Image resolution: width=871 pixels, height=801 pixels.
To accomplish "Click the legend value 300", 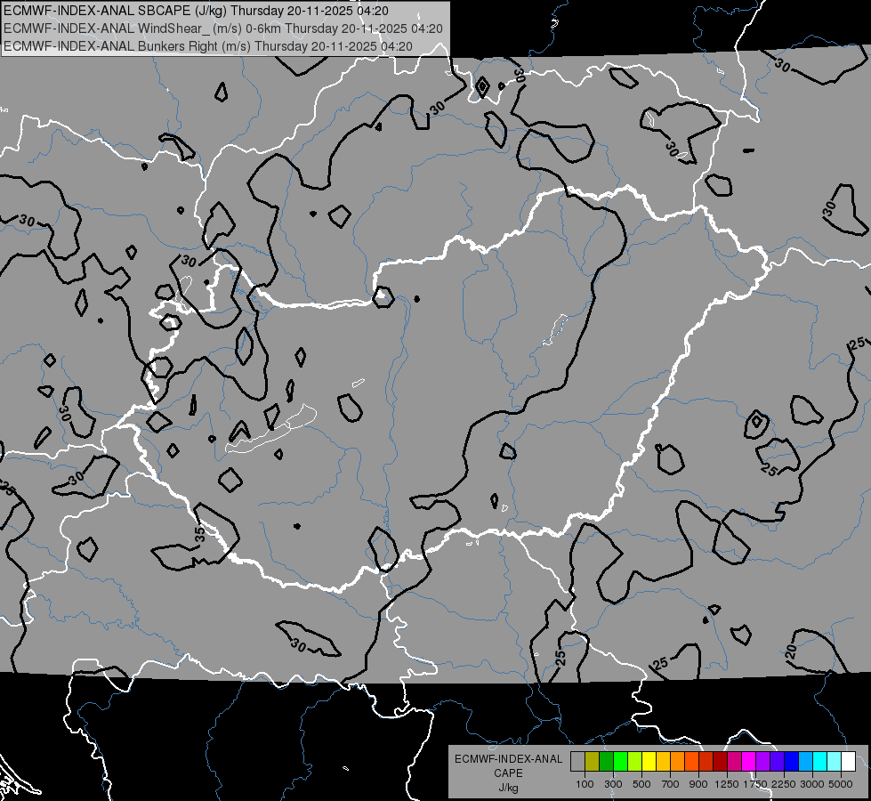I will click(613, 784).
